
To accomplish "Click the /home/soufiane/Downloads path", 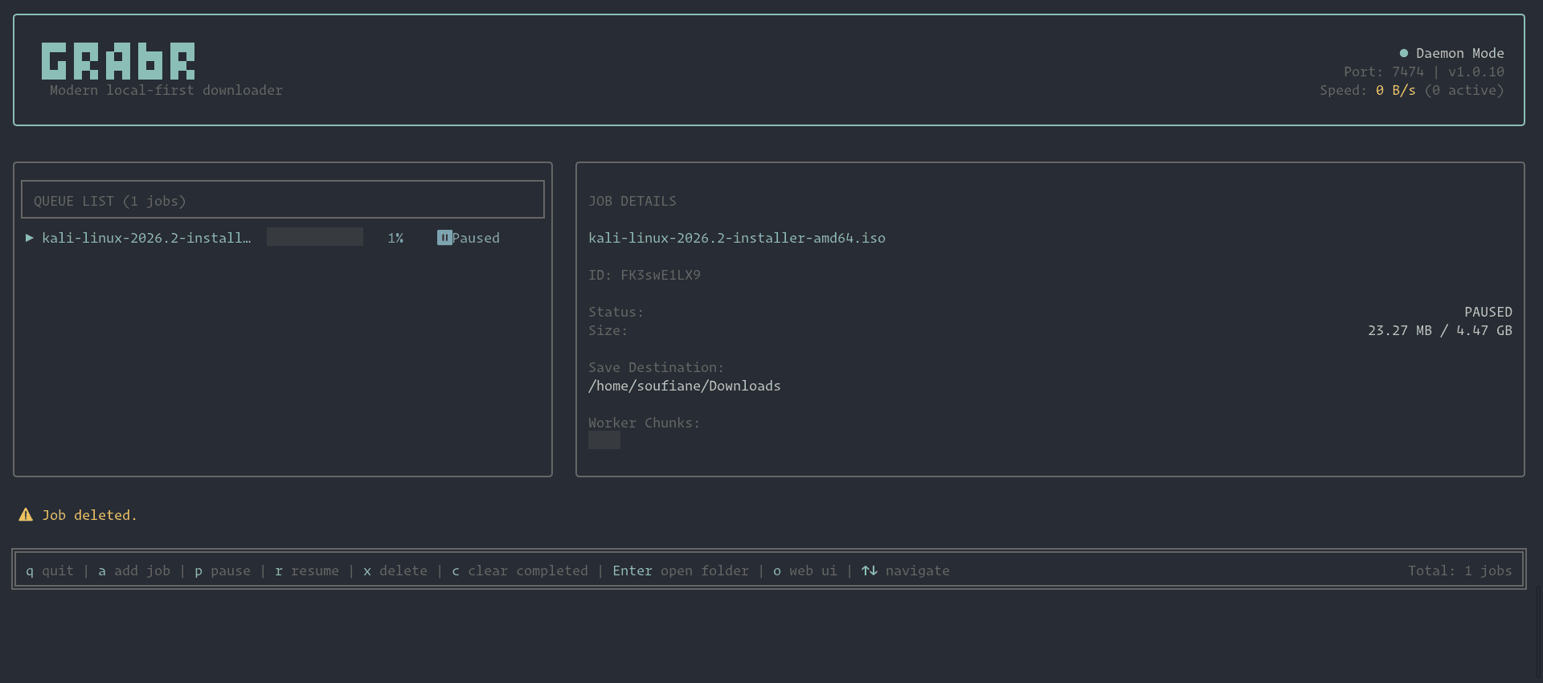I will click(685, 386).
